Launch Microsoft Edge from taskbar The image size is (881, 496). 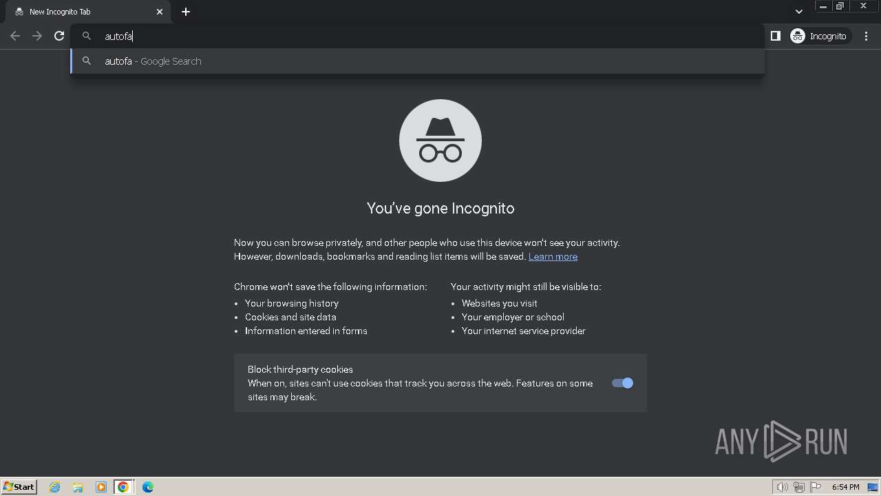147,487
